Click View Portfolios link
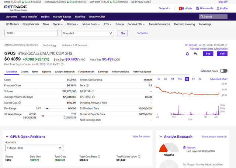This screenshot has height=168, width=236. coord(141,136)
